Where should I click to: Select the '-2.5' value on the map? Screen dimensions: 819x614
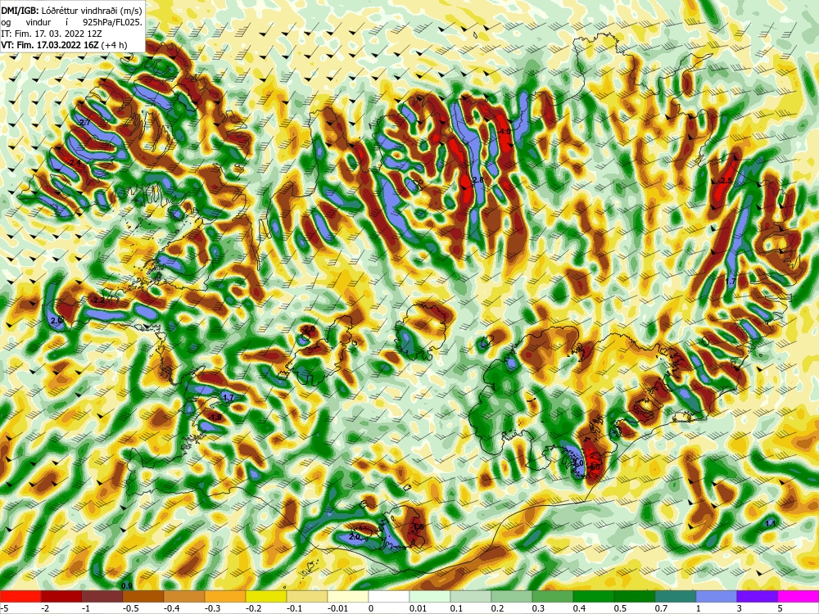(725, 180)
